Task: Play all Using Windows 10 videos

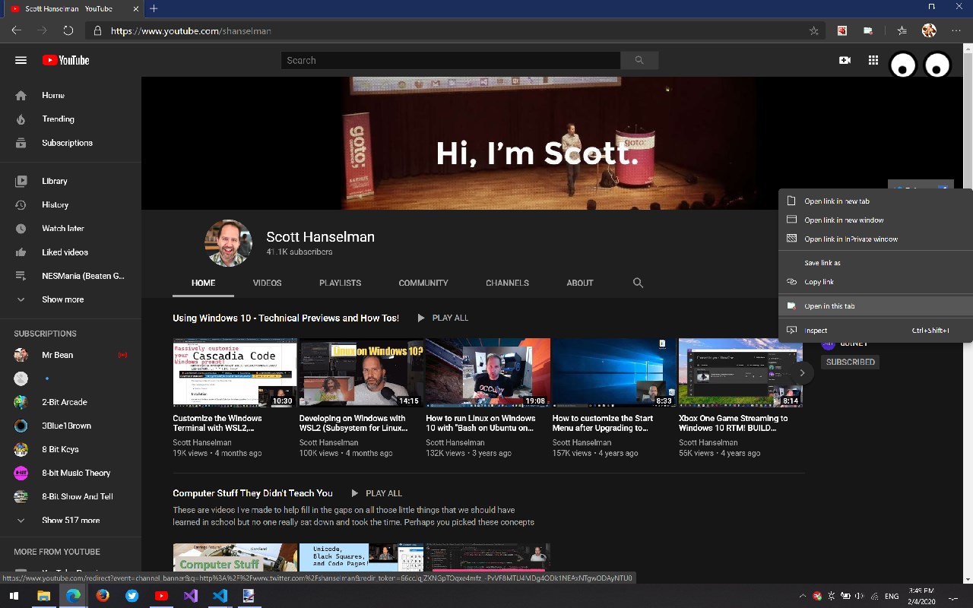Action: coord(442,318)
